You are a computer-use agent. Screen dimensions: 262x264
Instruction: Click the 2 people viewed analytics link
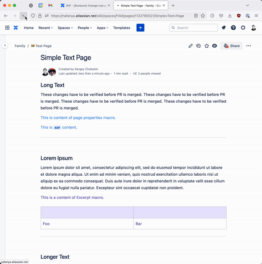click(147, 73)
